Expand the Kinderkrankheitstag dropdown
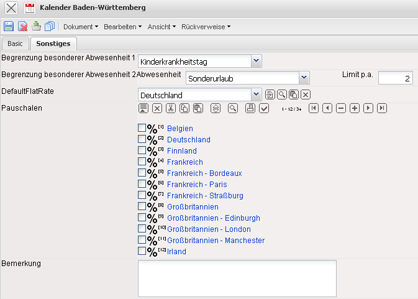Image resolution: width=418 pixels, height=299 pixels. pos(257,60)
